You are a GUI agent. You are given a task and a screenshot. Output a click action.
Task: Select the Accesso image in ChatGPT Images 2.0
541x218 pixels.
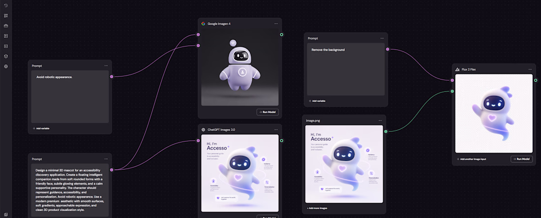click(x=240, y=173)
